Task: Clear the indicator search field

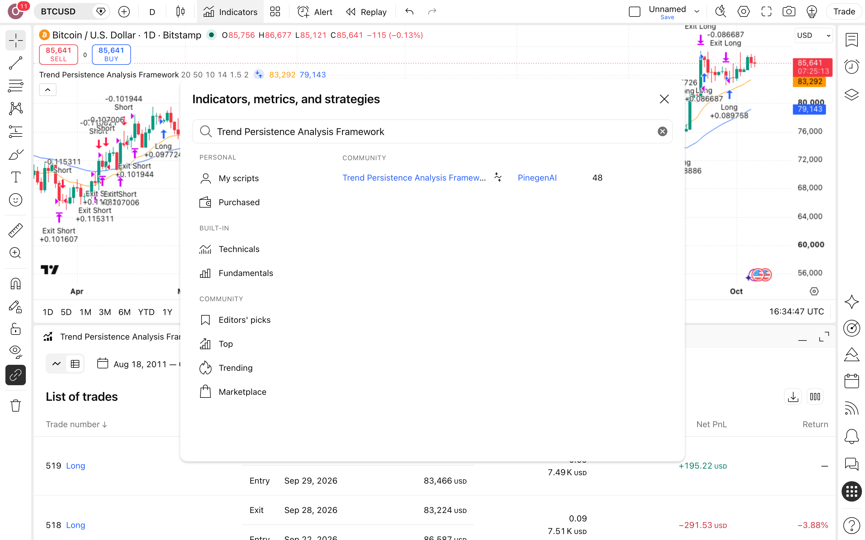Action: point(662,131)
